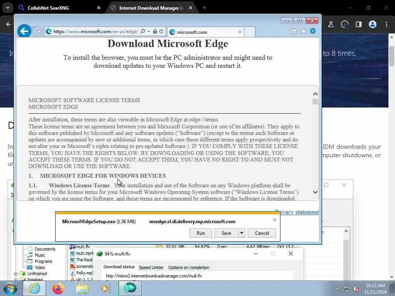The width and height of the screenshot is (395, 296).
Task: Select Programs category in IDM tree
Action: (x=43, y=261)
